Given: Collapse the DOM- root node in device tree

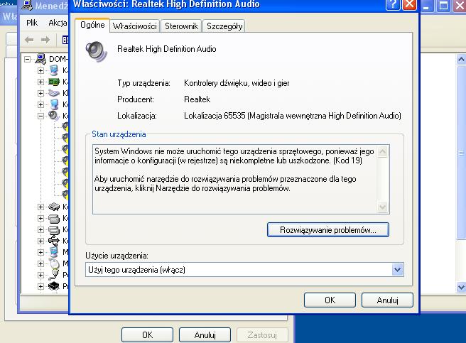Looking at the screenshot, I should tap(27, 59).
